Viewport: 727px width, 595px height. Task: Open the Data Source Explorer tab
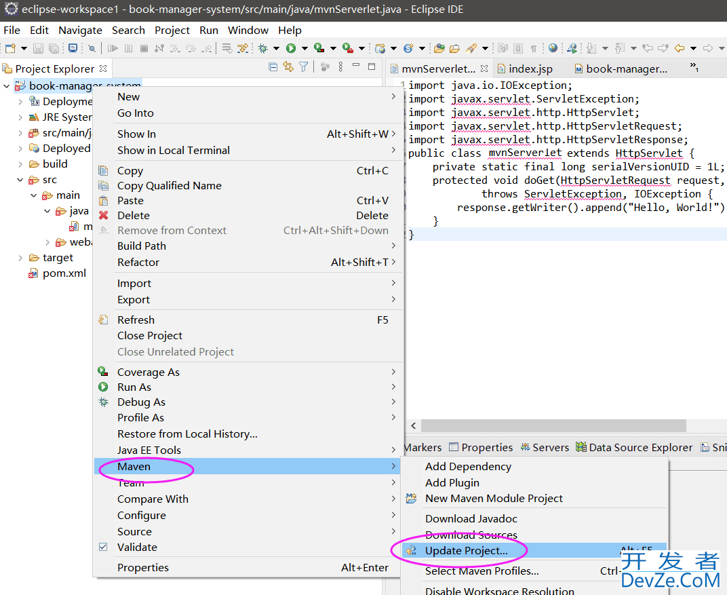tap(634, 448)
